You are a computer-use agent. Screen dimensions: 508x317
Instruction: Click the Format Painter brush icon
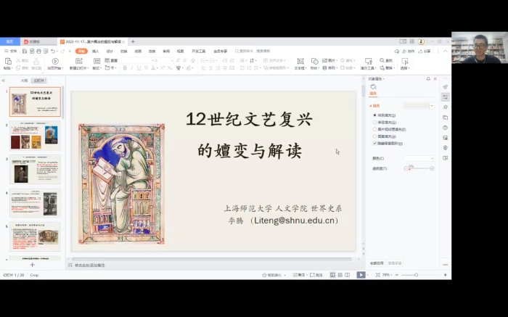[x=36, y=61]
